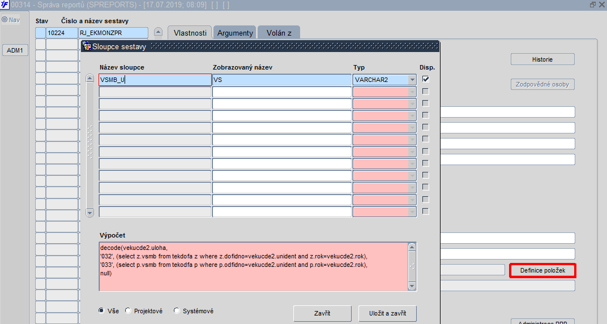Click the ADM1 button

pos(15,50)
